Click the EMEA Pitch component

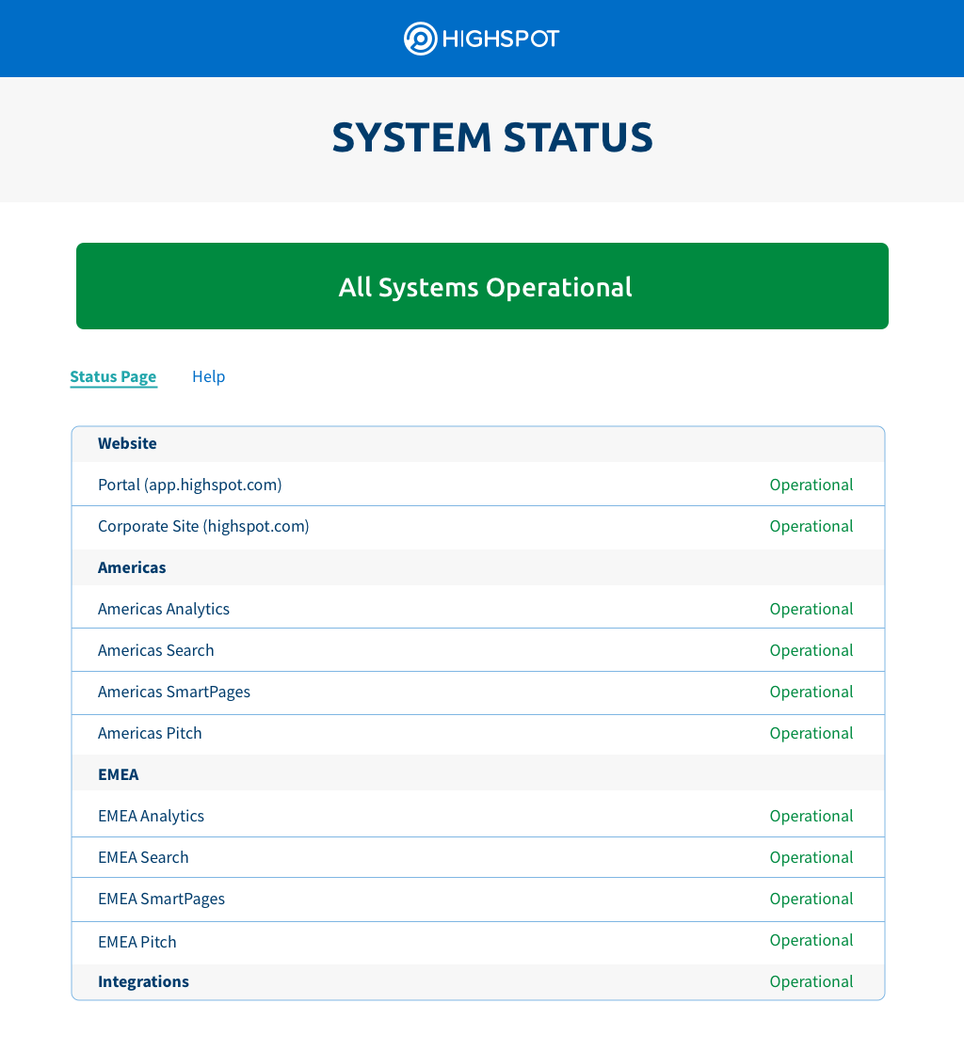[x=137, y=942]
